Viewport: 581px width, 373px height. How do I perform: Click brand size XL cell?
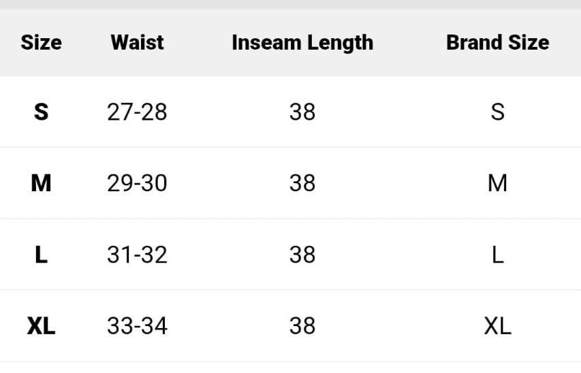point(497,326)
